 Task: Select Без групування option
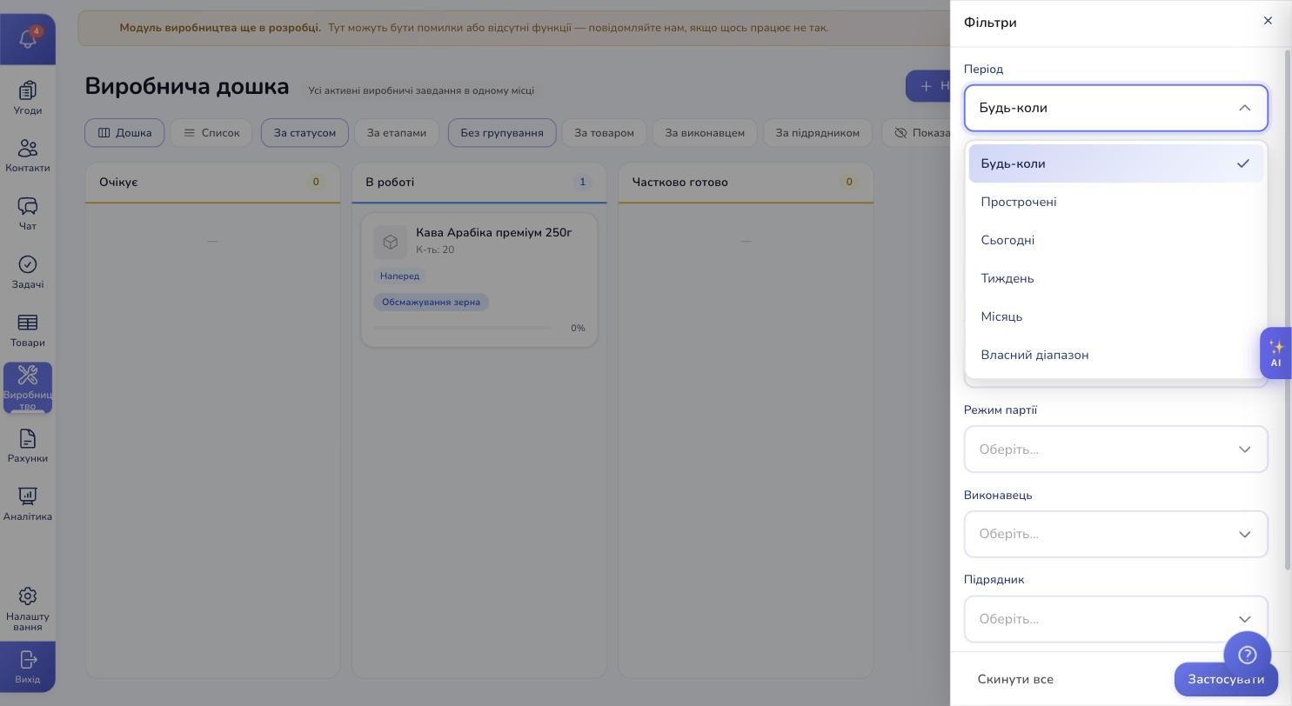(502, 133)
